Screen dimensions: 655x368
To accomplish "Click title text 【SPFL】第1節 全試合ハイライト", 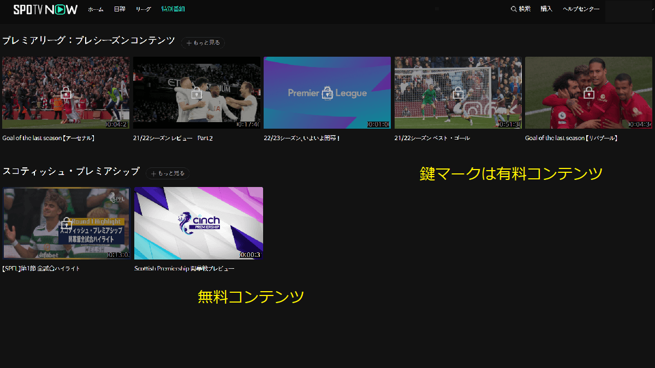I will (41, 269).
